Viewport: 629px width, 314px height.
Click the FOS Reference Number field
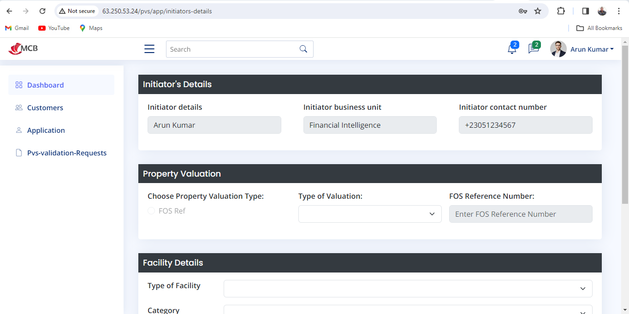tap(521, 214)
